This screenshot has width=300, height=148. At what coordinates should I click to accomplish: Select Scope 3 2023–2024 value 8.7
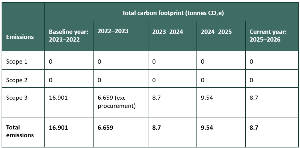157,98
